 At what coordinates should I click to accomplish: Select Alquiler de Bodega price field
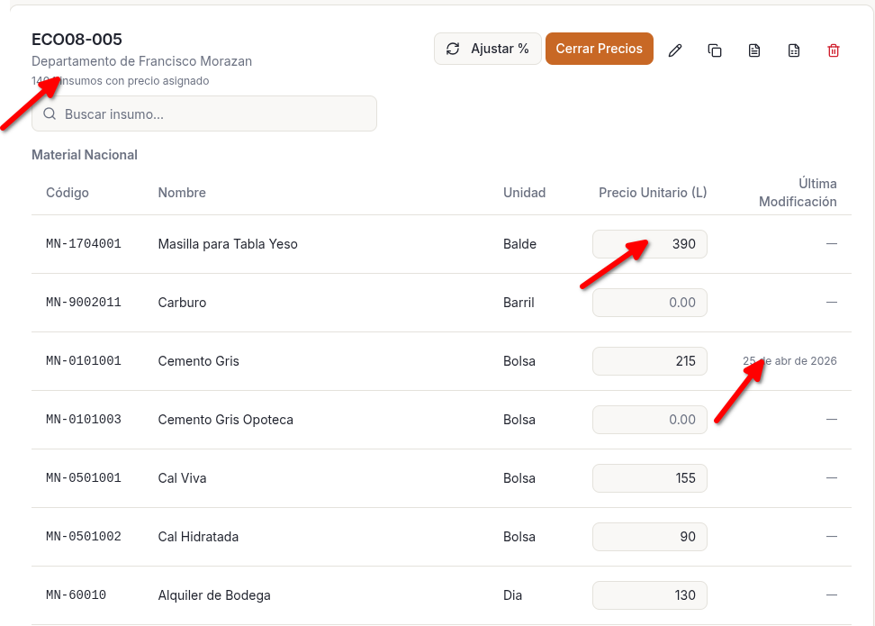coord(649,595)
